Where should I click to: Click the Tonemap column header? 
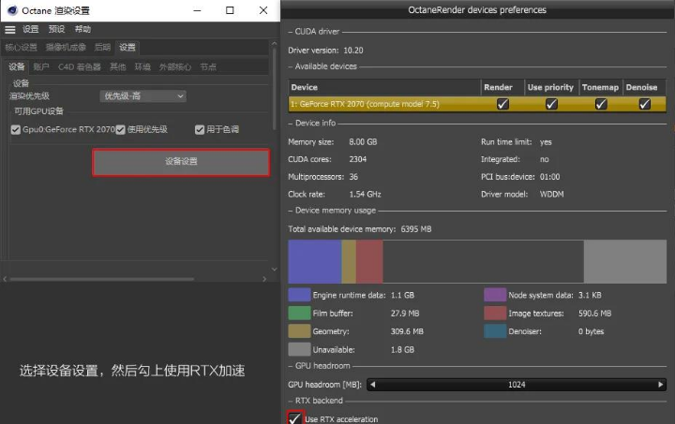pyautogui.click(x=601, y=87)
